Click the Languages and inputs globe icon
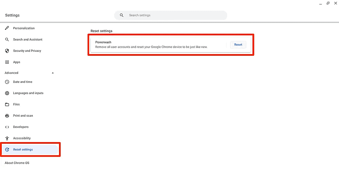Screen dimensions: 339x178 (7, 93)
